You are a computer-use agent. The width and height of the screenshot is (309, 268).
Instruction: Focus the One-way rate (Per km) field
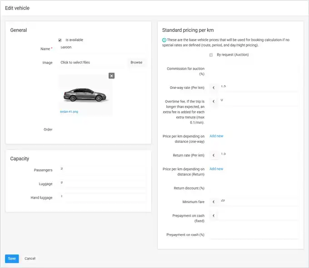pyautogui.click(x=259, y=88)
